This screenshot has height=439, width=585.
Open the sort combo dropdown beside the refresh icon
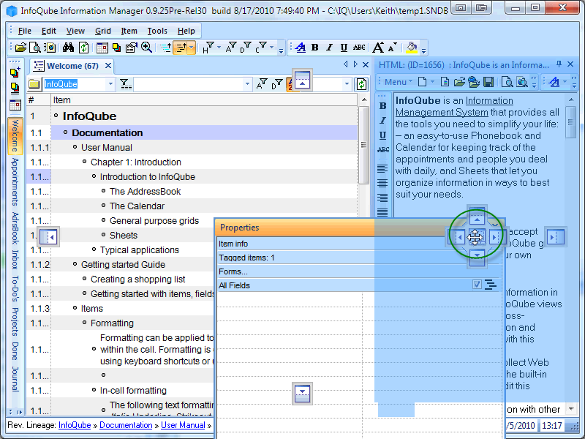[347, 84]
